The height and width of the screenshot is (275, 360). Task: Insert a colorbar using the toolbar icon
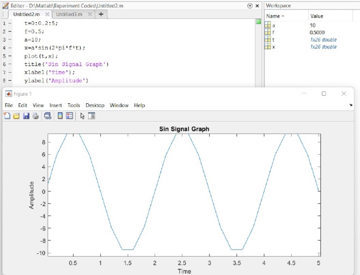60,116
